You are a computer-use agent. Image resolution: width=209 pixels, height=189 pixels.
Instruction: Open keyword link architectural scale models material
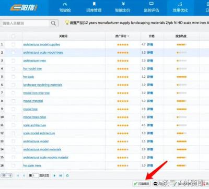click(46, 158)
